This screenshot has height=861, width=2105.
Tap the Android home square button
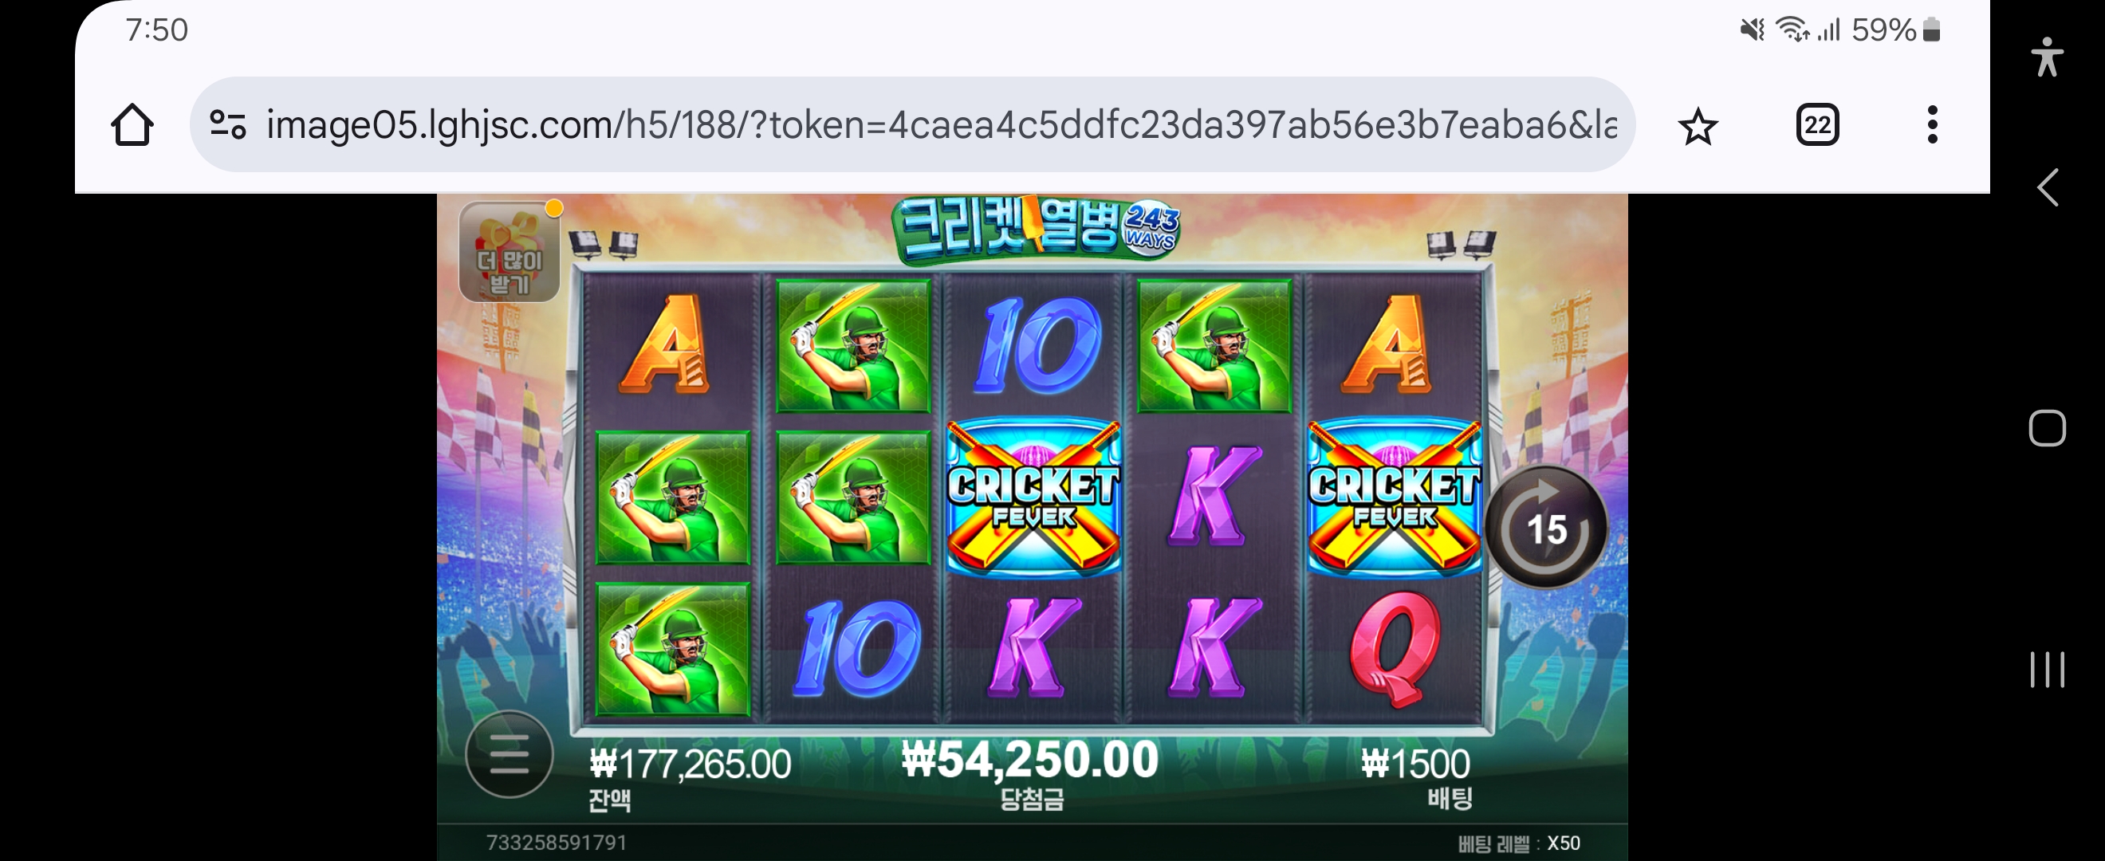click(x=2046, y=428)
